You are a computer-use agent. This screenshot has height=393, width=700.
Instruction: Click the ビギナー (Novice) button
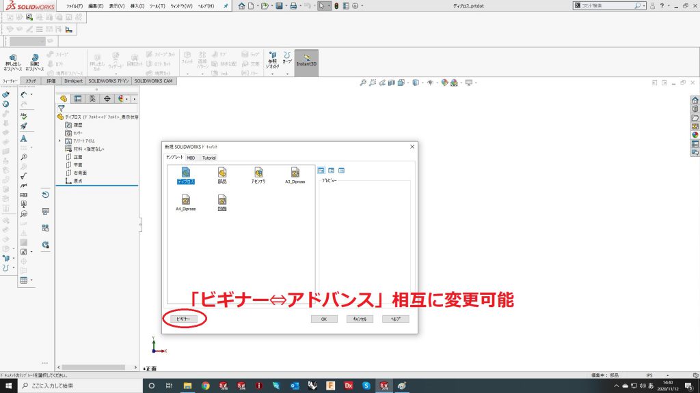[183, 319]
